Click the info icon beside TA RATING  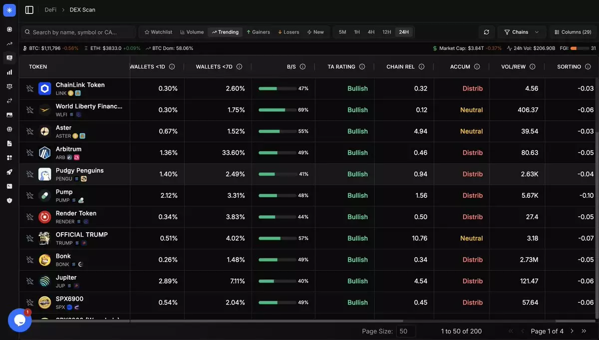362,67
